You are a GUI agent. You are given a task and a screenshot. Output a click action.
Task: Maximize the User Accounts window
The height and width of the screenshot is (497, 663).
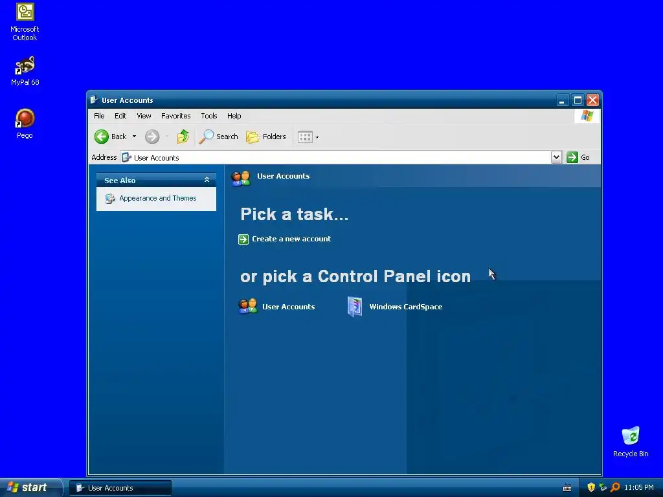[578, 100]
